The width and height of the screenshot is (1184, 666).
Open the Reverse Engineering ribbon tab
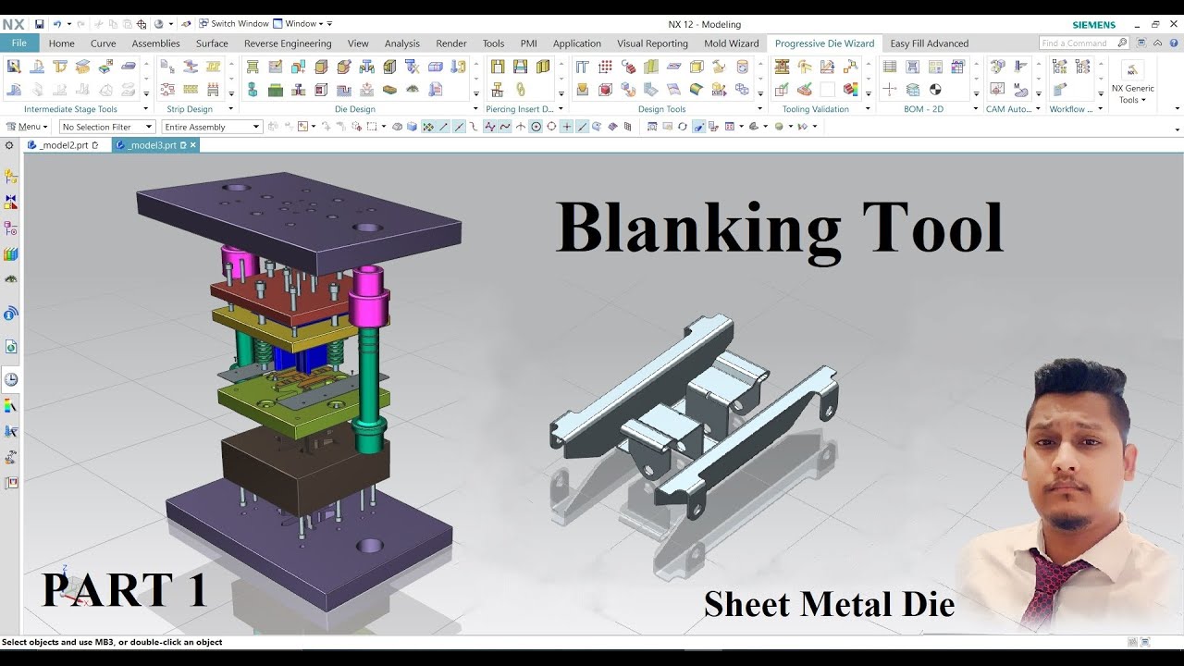[x=288, y=43]
